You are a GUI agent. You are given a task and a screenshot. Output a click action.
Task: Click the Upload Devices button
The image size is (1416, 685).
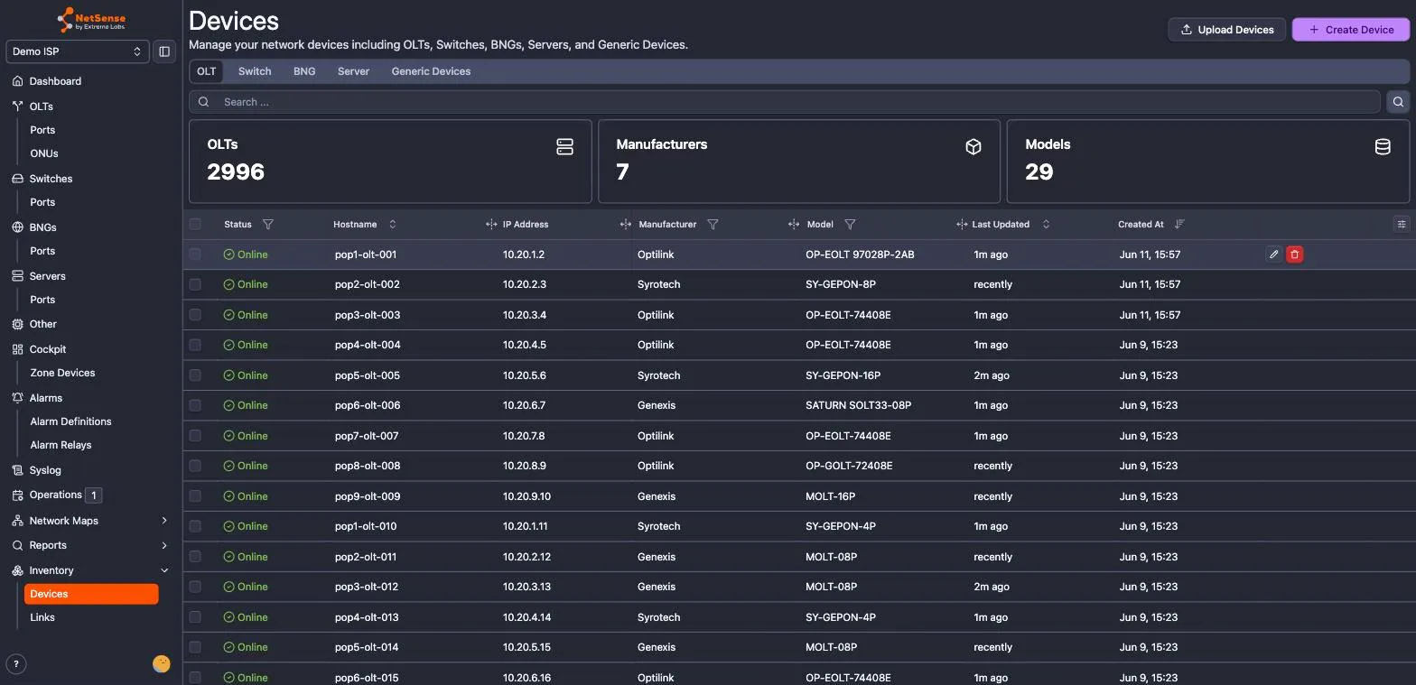point(1227,30)
